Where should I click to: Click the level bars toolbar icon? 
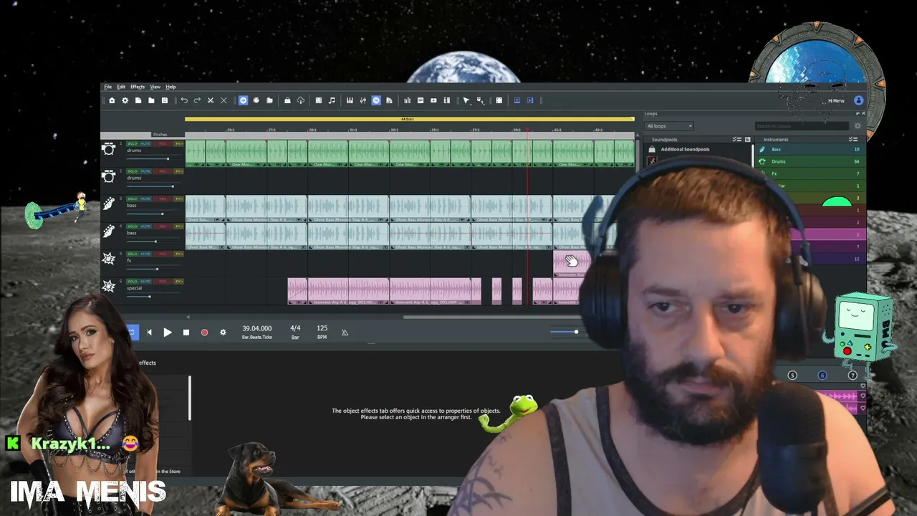[x=408, y=100]
